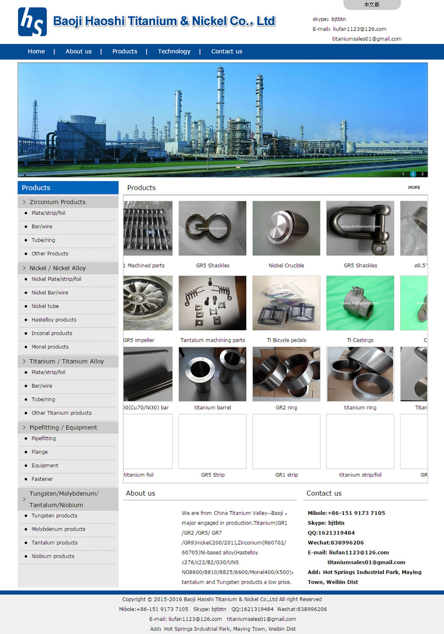The width and height of the screenshot is (444, 634).
Task: Open the Nickel Crucible product image
Action: click(x=286, y=228)
